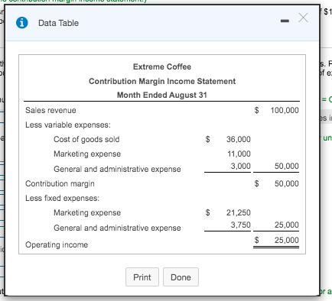The image size is (332, 301).
Task: Click the 50,000 total variable expenses value
Action: pos(287,166)
